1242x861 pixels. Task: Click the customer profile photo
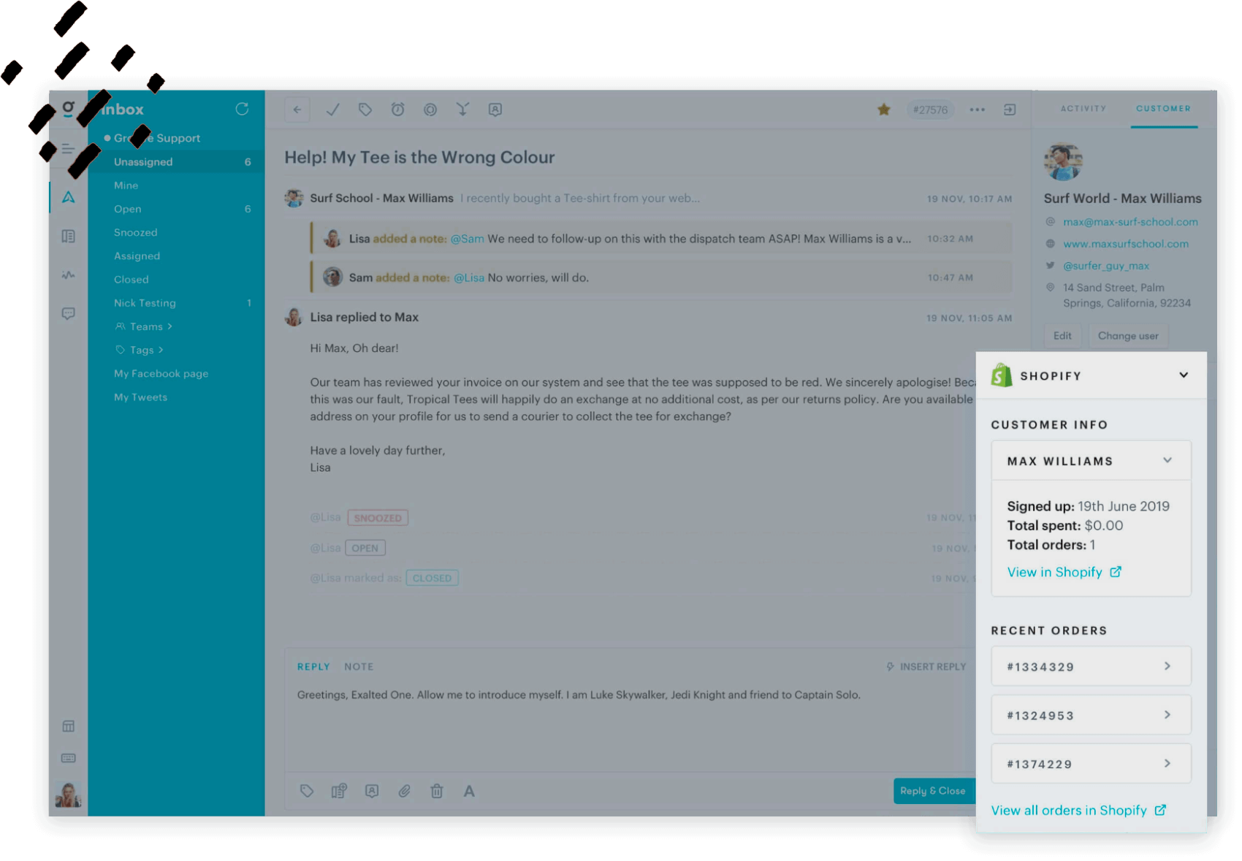pyautogui.click(x=1063, y=161)
